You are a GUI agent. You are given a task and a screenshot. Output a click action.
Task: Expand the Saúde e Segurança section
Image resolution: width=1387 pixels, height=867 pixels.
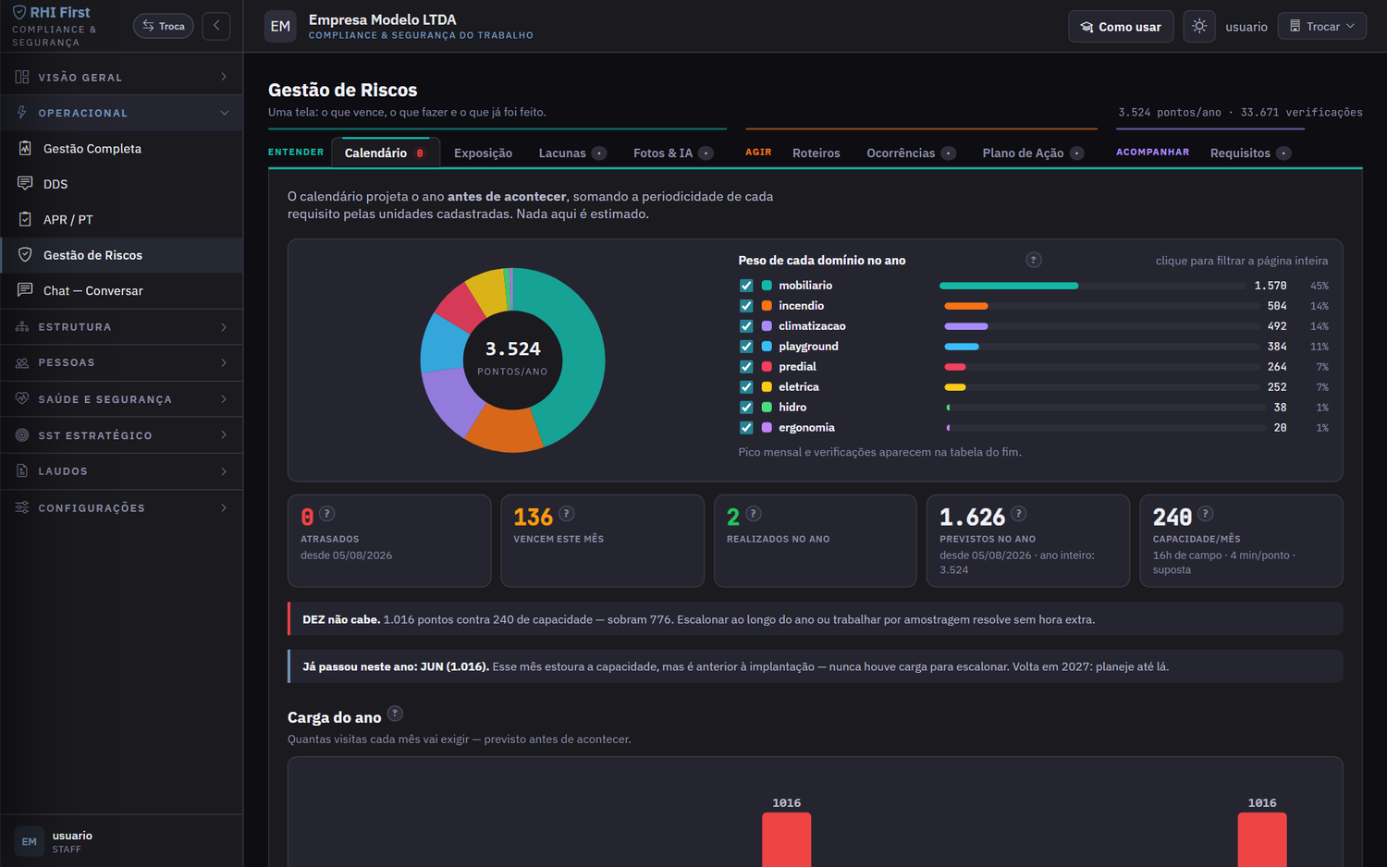[x=121, y=399]
